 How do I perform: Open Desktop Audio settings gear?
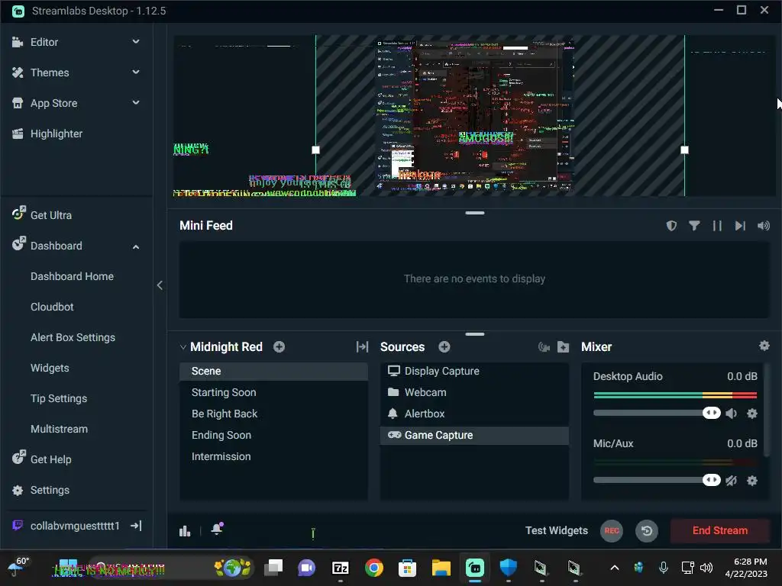tap(752, 413)
